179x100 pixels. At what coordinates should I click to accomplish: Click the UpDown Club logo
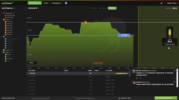(8, 3)
